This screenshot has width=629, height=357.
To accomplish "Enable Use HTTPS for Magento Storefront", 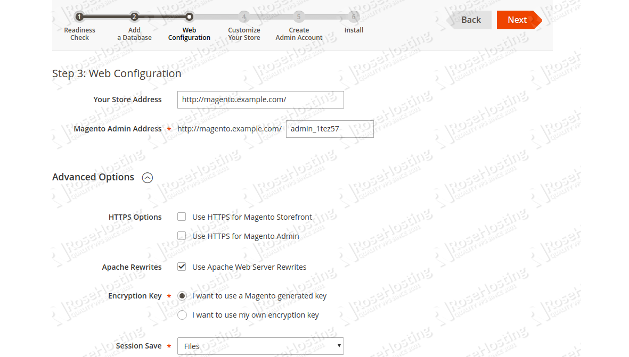I will click(181, 217).
